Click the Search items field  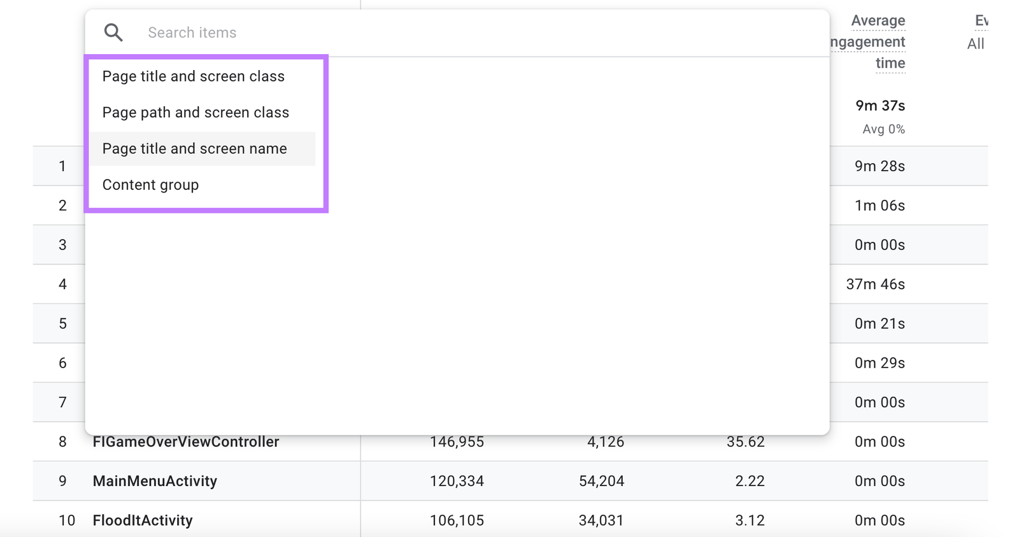pyautogui.click(x=446, y=32)
